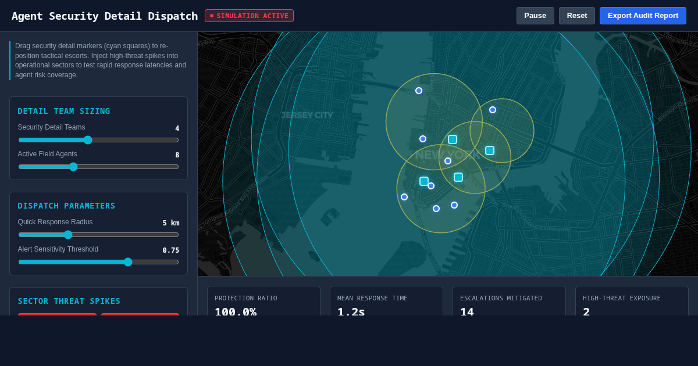Click the southernmost blue agent dot

(x=436, y=209)
